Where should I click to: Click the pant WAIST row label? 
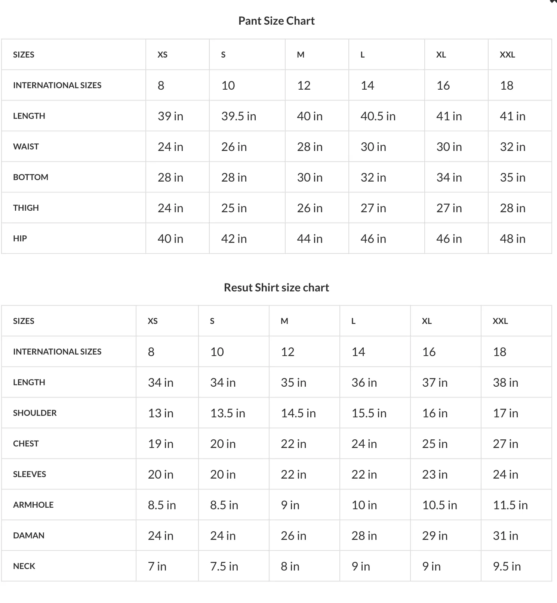tap(26, 146)
